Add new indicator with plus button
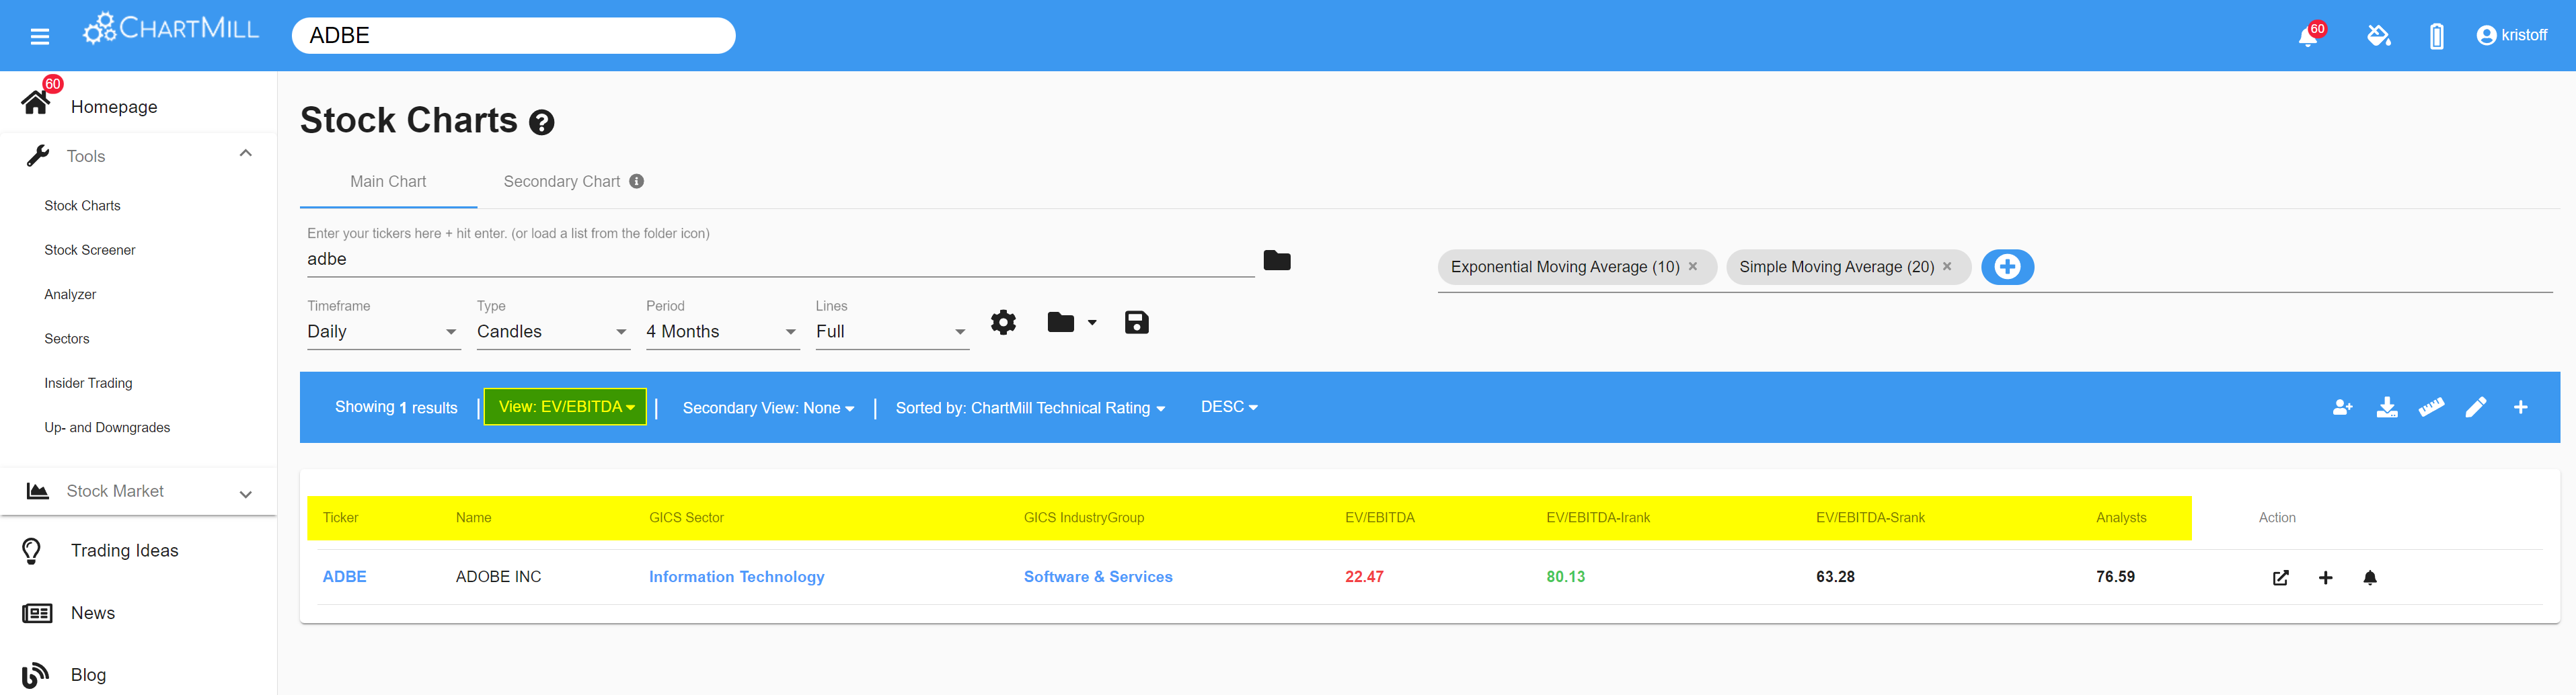The width and height of the screenshot is (2576, 695). click(2006, 267)
